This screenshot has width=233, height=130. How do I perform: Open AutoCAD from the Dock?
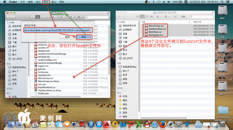coord(107,125)
